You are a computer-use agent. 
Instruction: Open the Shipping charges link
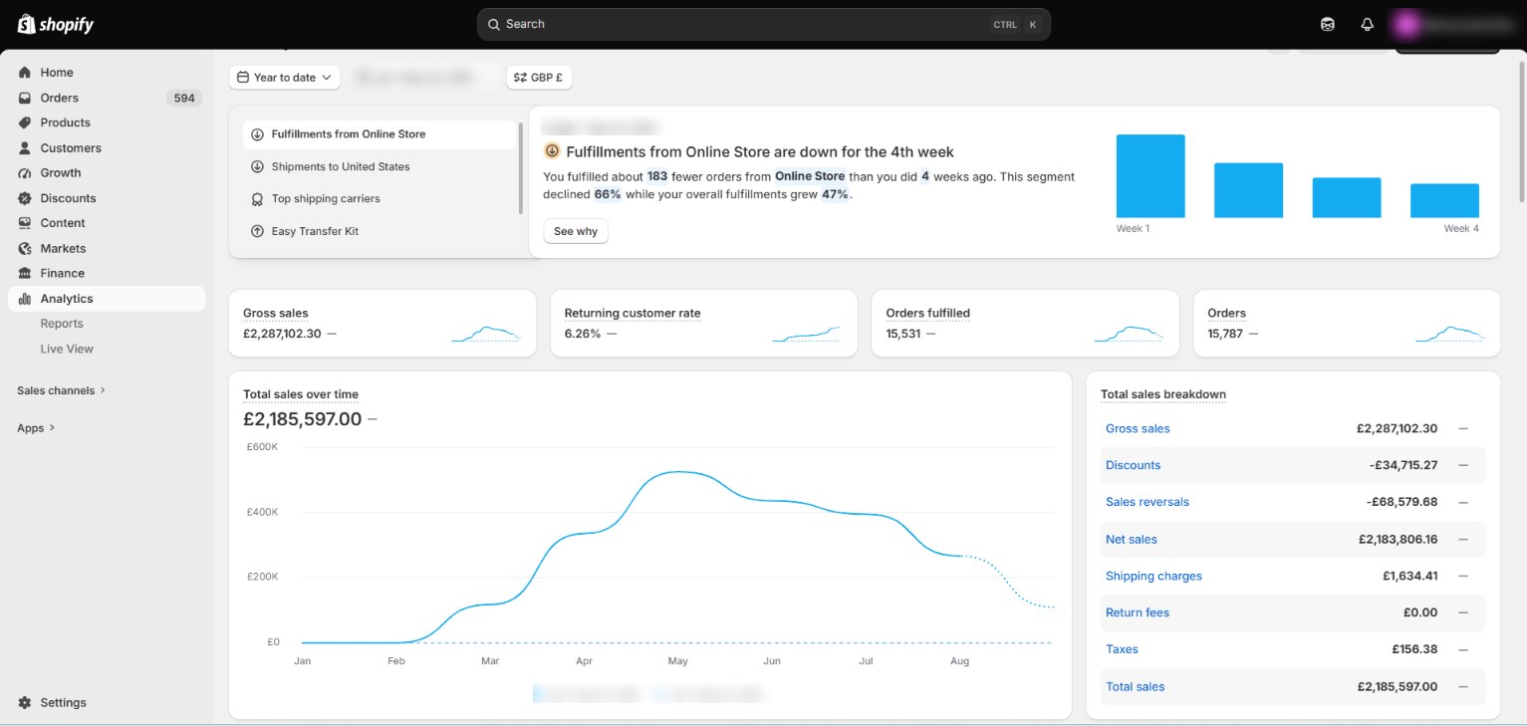coord(1153,577)
